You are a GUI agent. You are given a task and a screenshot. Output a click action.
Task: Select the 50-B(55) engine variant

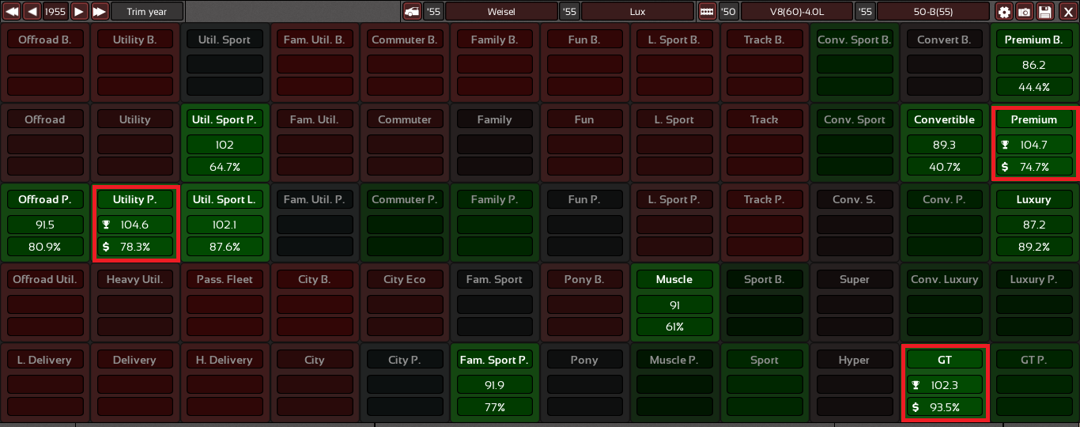coord(933,12)
